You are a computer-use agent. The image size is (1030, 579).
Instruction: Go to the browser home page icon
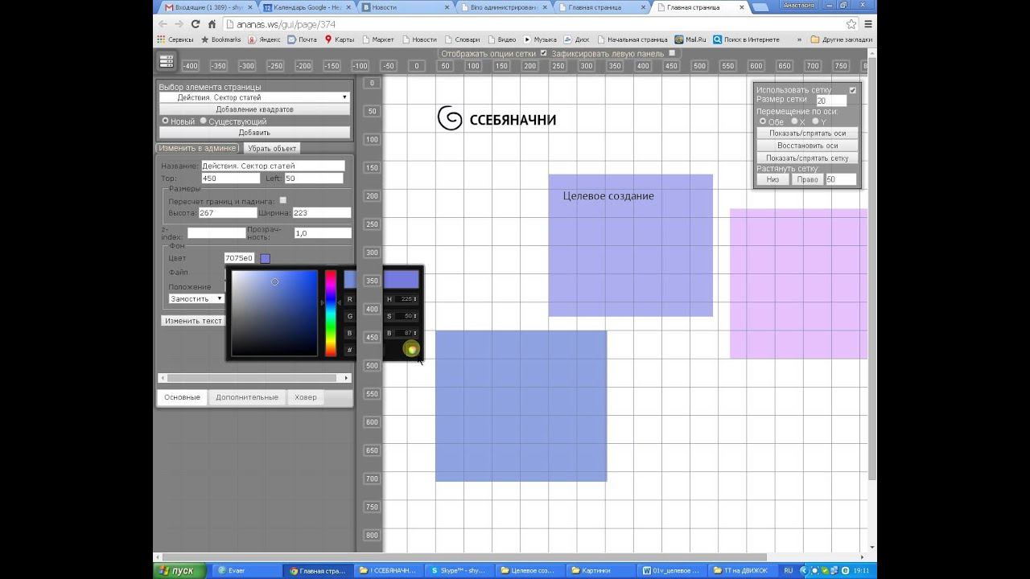pyautogui.click(x=212, y=24)
